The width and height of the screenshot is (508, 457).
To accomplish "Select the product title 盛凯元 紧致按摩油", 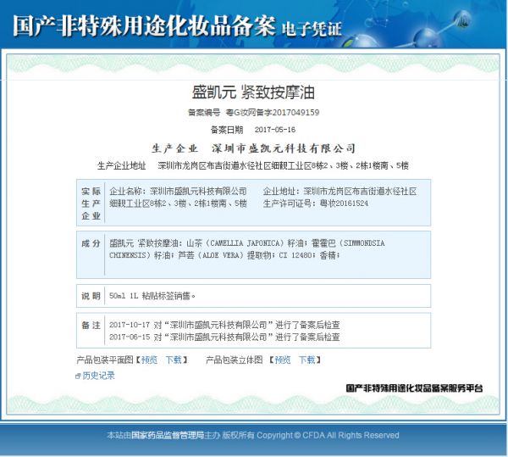I will coord(253,92).
